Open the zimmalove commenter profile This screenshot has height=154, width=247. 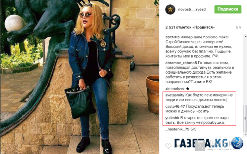[175, 88]
